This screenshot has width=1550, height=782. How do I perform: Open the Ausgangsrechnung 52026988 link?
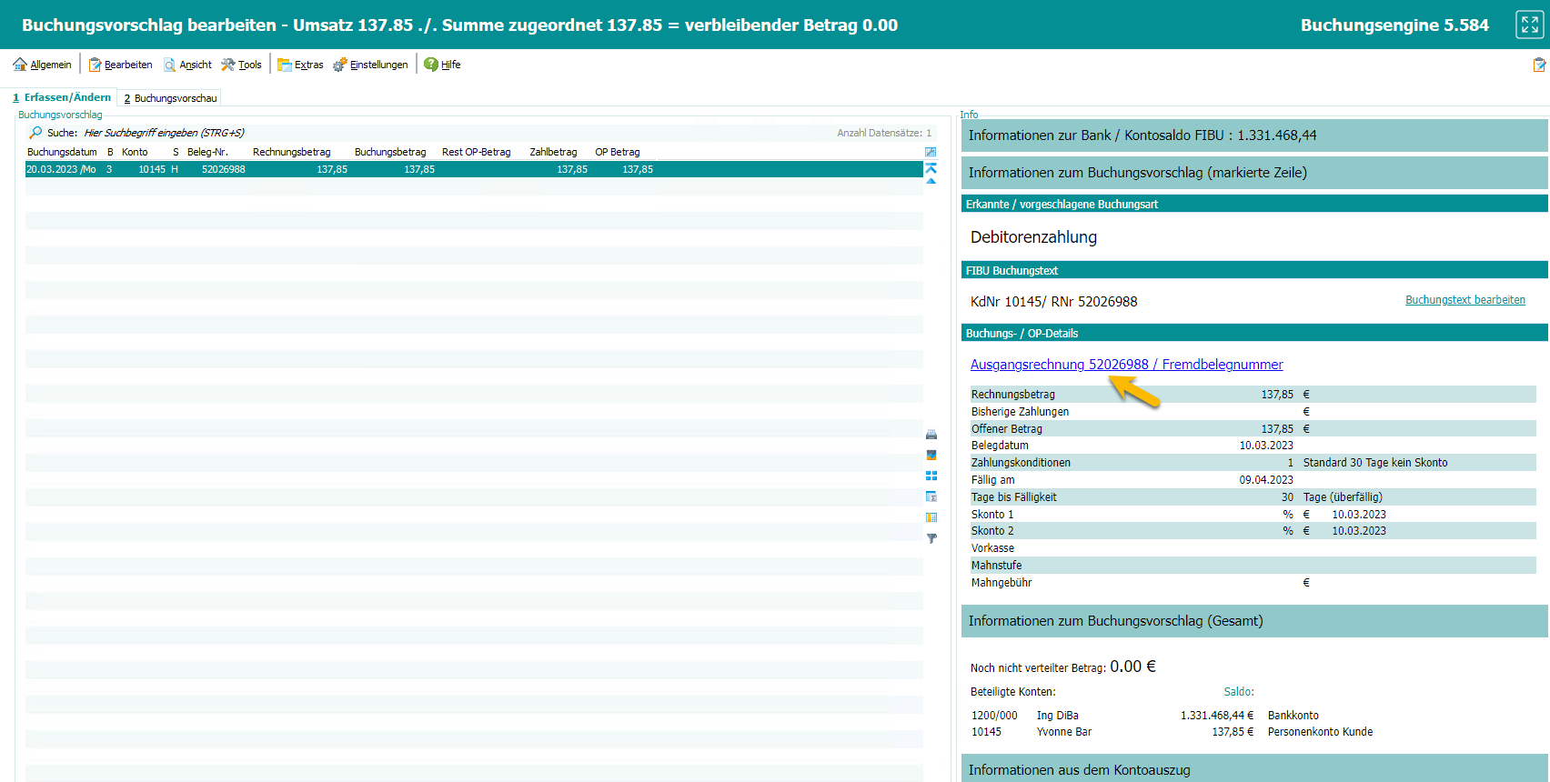(x=1126, y=365)
